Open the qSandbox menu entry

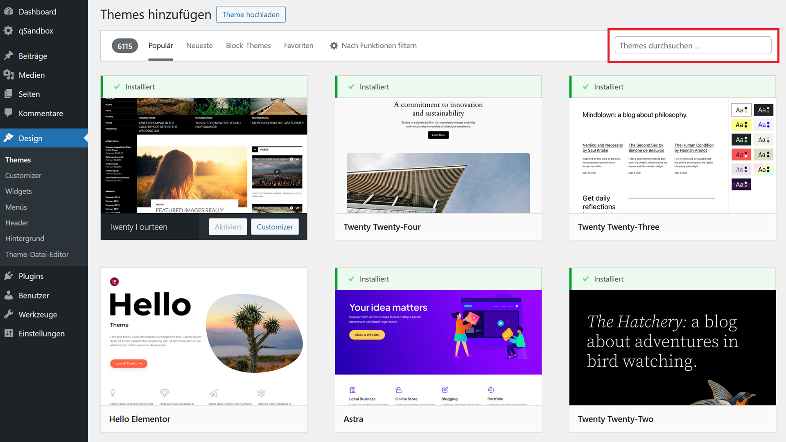click(44, 31)
